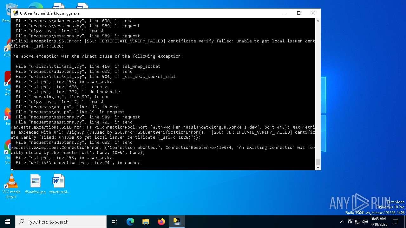Click the tray device safety icon
Screen dimensions: 406x228
(350, 222)
